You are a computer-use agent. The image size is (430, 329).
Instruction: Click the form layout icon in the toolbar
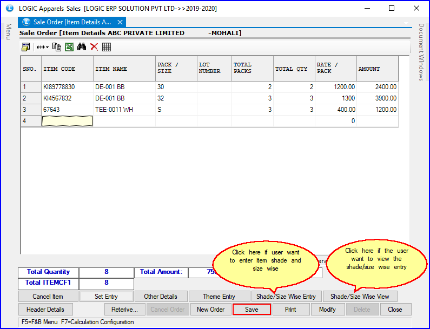click(26, 47)
